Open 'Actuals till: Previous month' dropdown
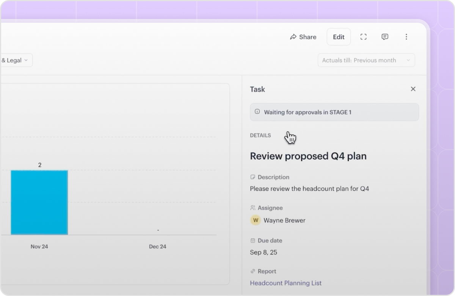 coord(366,60)
